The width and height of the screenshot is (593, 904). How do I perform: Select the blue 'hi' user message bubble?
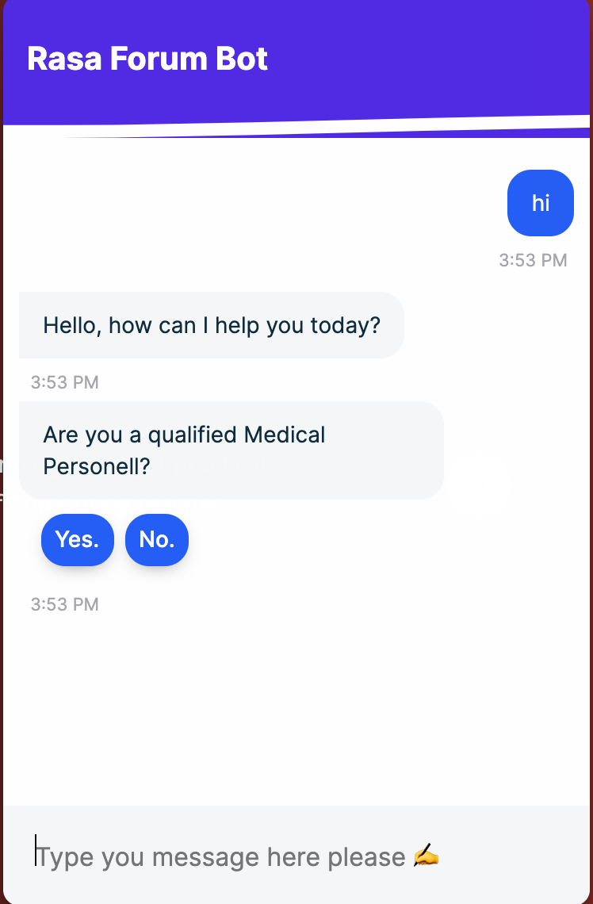pyautogui.click(x=541, y=203)
